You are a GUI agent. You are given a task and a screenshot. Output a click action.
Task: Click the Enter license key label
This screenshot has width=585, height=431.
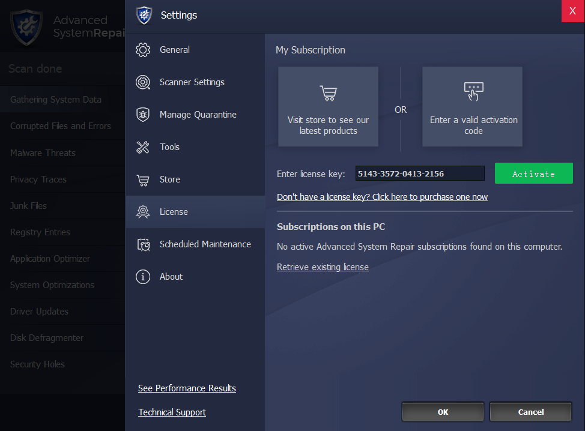[311, 173]
